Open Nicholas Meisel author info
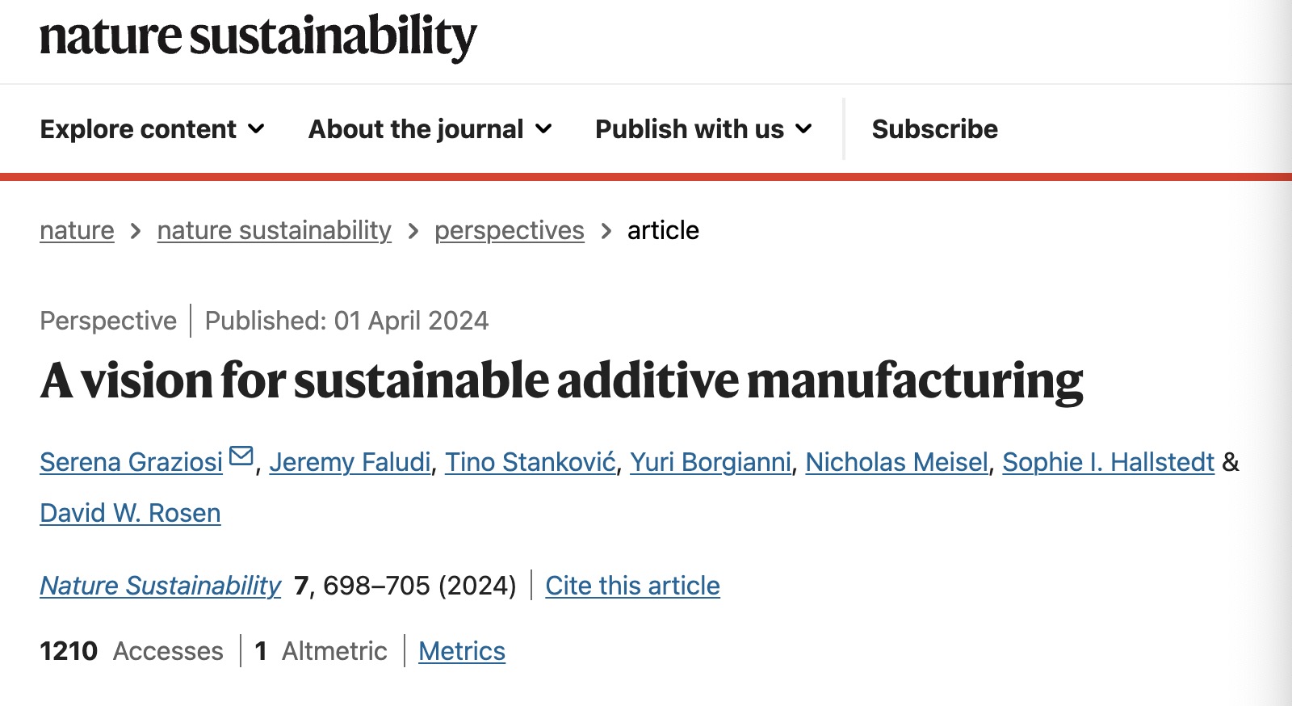This screenshot has height=706, width=1292. [x=896, y=462]
